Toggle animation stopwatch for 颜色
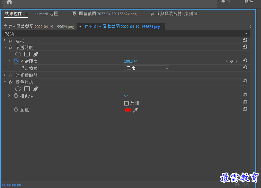 point(16,110)
